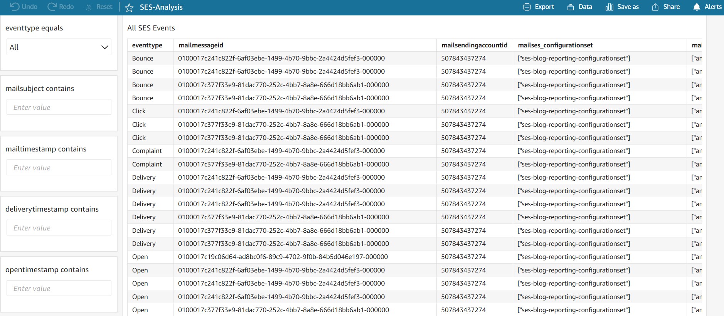This screenshot has height=316, width=724.
Task: Sort by mailses_configurationset column header
Action: point(555,45)
